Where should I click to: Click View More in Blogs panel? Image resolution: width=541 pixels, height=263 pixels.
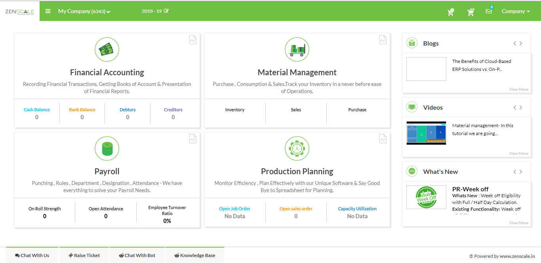[518, 90]
